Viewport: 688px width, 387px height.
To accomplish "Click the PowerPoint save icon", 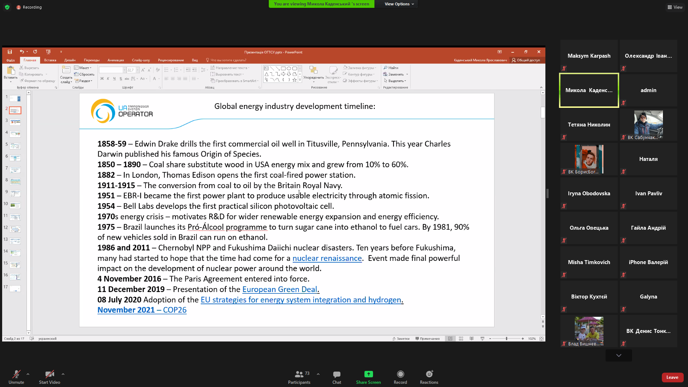I will click(10, 52).
